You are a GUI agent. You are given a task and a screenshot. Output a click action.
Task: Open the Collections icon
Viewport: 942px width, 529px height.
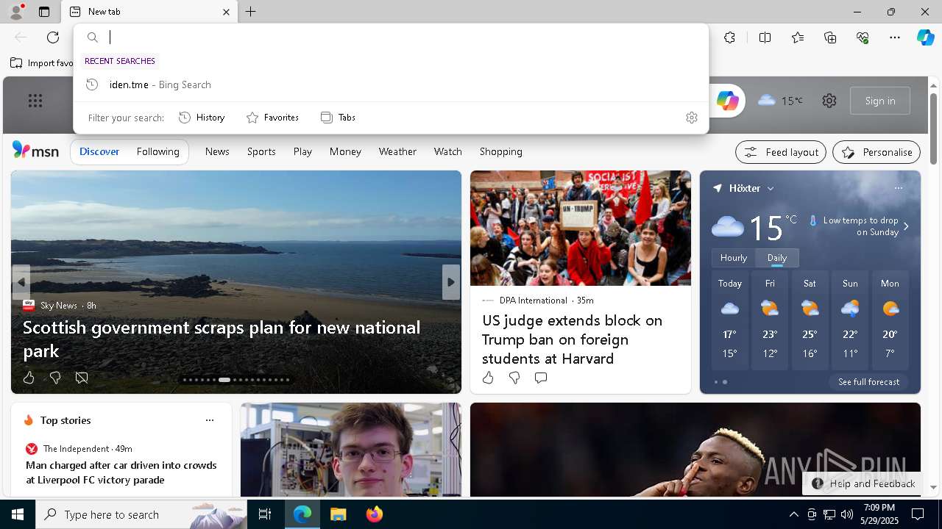point(830,37)
